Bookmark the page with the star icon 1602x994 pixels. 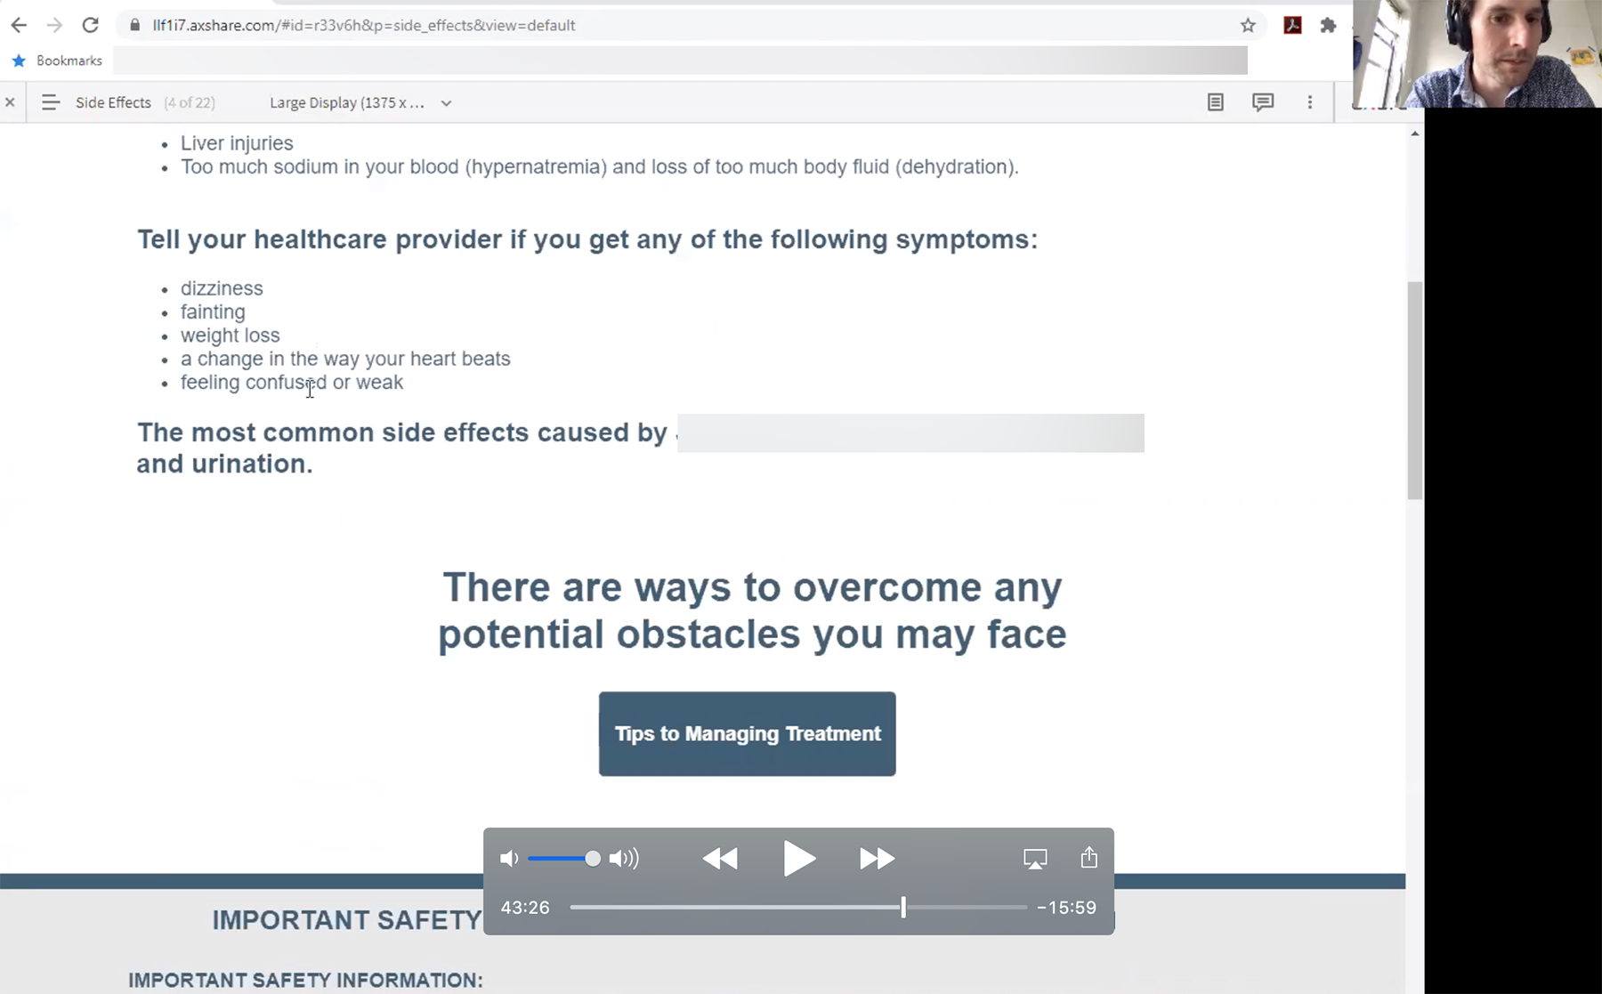click(1248, 25)
